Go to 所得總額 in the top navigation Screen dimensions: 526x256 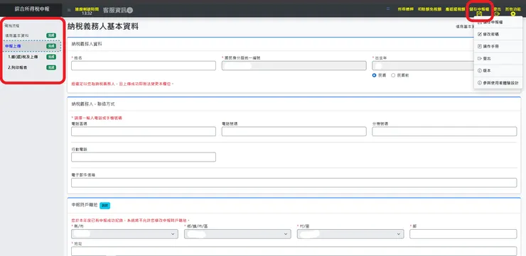[x=406, y=9]
